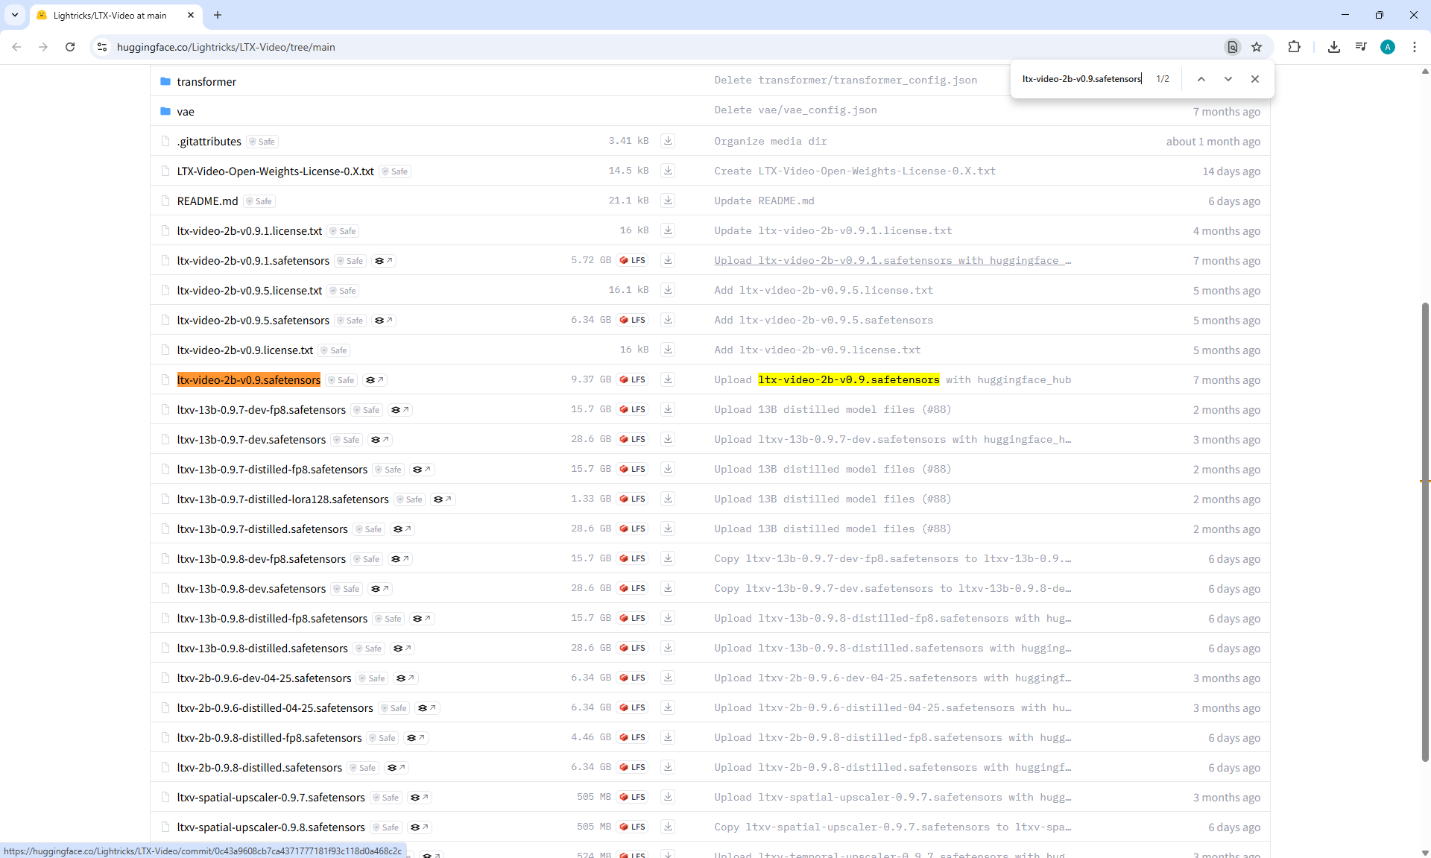Click download icon for README.md
Image resolution: width=1431 pixels, height=858 pixels.
tap(668, 201)
